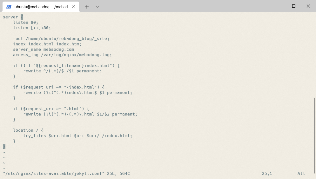Click the 'server_name mebaodng.com' line
Screen dimensions: 316x179
44,49
